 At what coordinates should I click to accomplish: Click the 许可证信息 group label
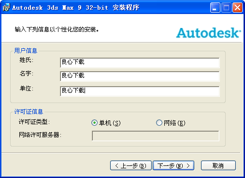[x=29, y=112]
